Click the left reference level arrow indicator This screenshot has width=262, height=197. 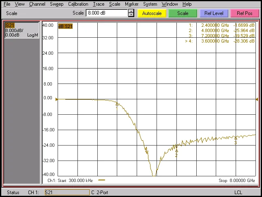click(x=57, y=99)
